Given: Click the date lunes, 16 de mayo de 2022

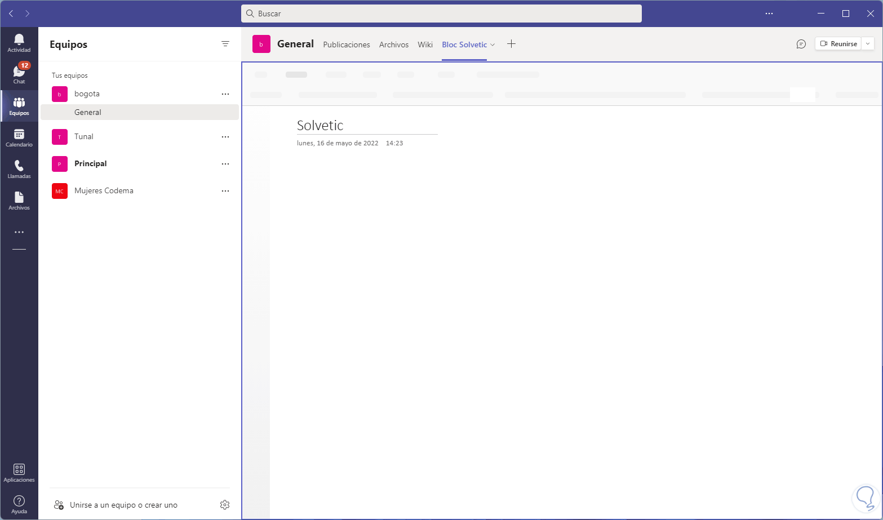Looking at the screenshot, I should point(338,143).
